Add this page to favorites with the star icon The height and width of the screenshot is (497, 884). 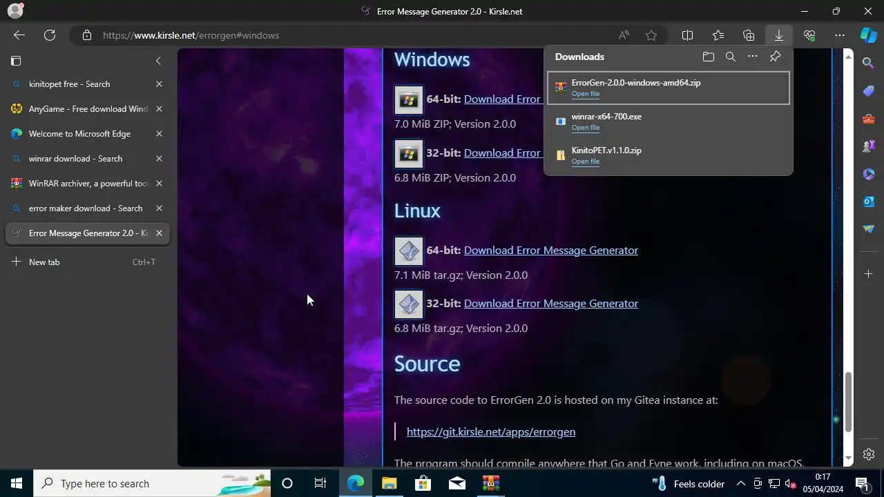[x=651, y=35]
